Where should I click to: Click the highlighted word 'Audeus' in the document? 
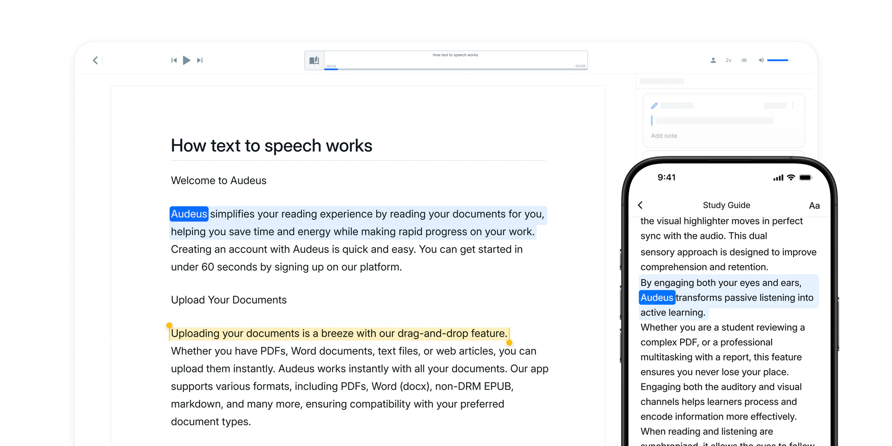pyautogui.click(x=189, y=214)
